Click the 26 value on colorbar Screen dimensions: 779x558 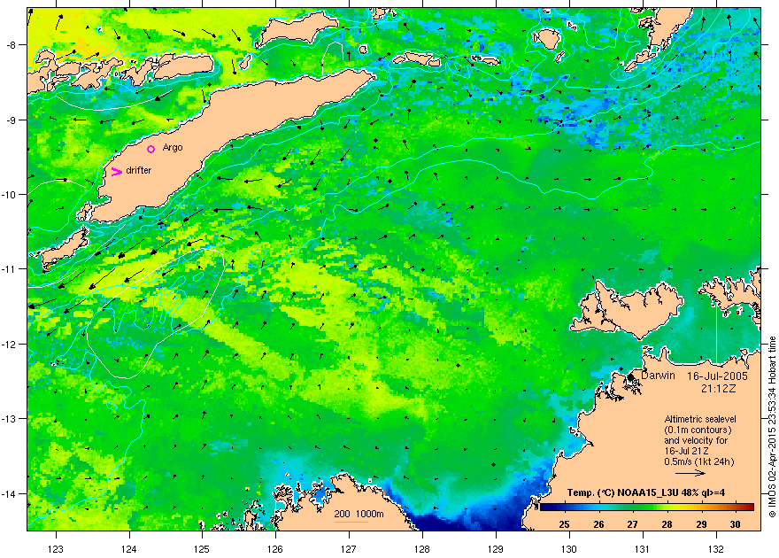pos(598,524)
